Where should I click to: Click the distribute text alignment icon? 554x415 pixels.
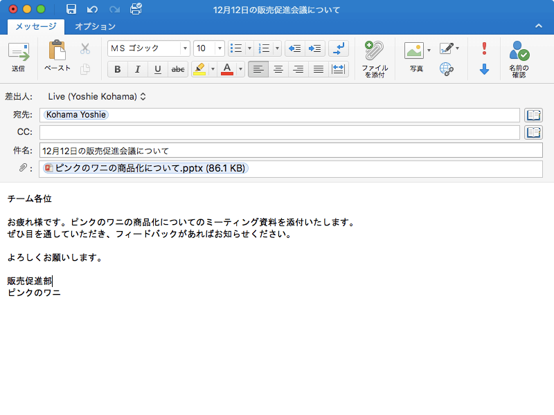(x=339, y=69)
